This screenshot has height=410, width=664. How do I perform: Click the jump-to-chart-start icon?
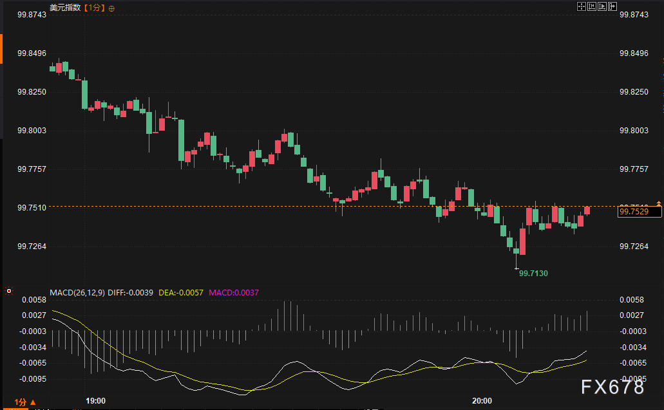click(x=592, y=6)
